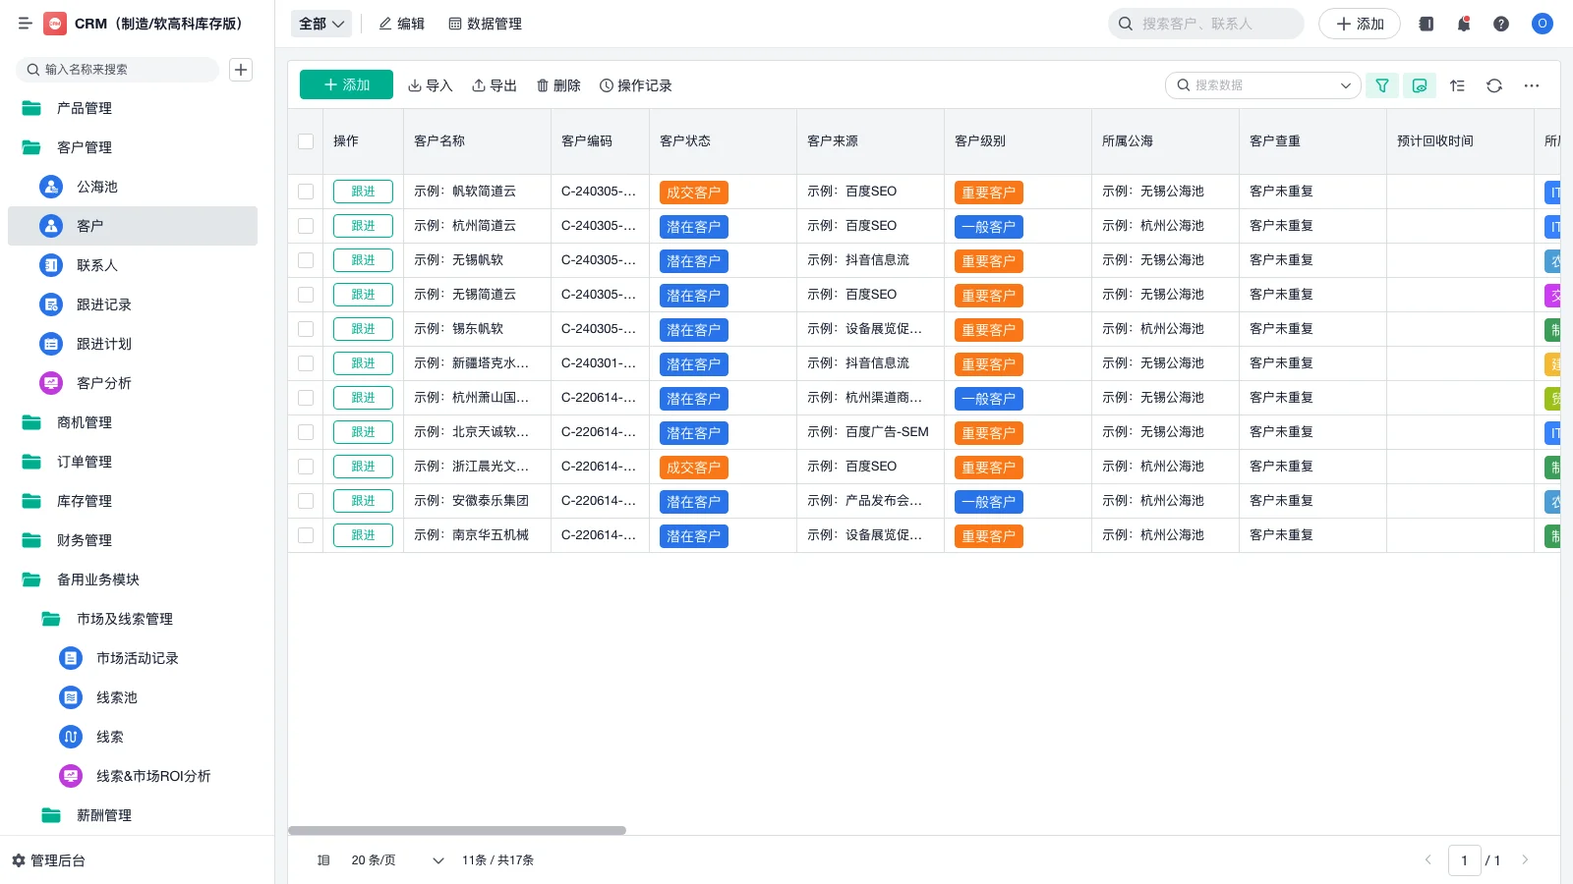Open the more options ellipsis icon
Screen dimensions: 1573x884
pos(1531,85)
